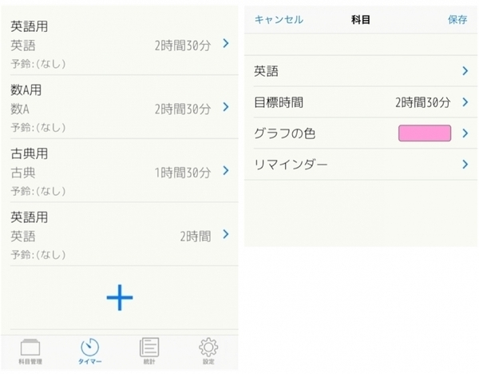Tap the blue plus add-timer icon
The image size is (479, 374).
[120, 297]
